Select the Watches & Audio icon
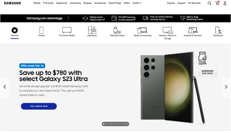 tap(117, 30)
